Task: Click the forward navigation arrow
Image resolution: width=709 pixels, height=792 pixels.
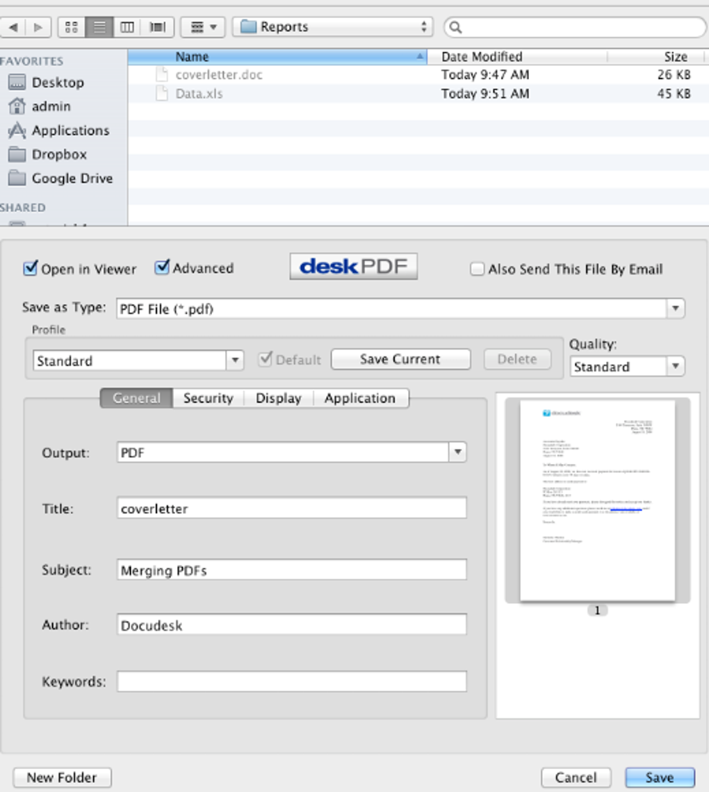Action: click(38, 27)
